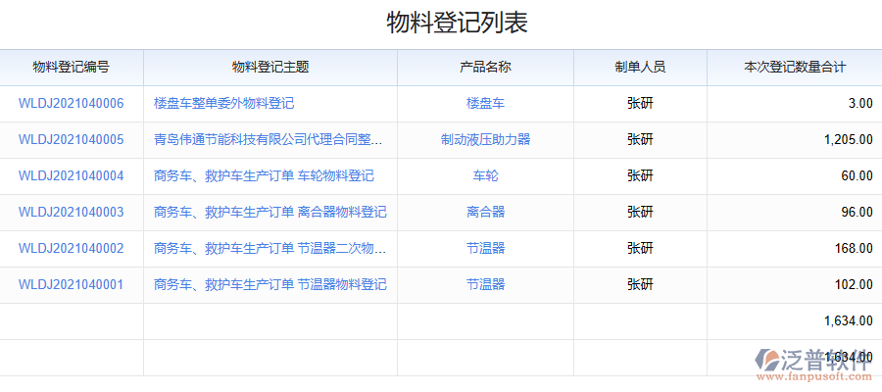Click quantity value 1,205.00
882x392 pixels.
[x=849, y=139]
